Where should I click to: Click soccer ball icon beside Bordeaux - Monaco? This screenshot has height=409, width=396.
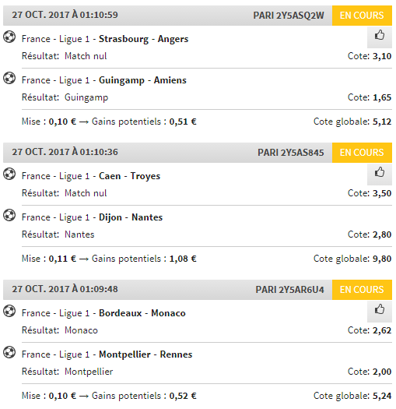(9, 311)
